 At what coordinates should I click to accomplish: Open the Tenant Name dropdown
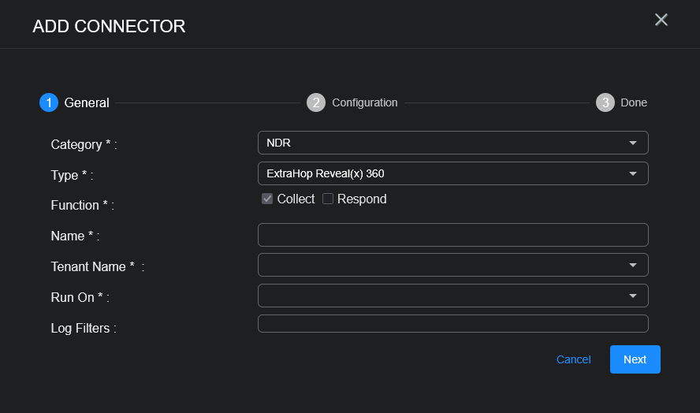click(x=452, y=265)
